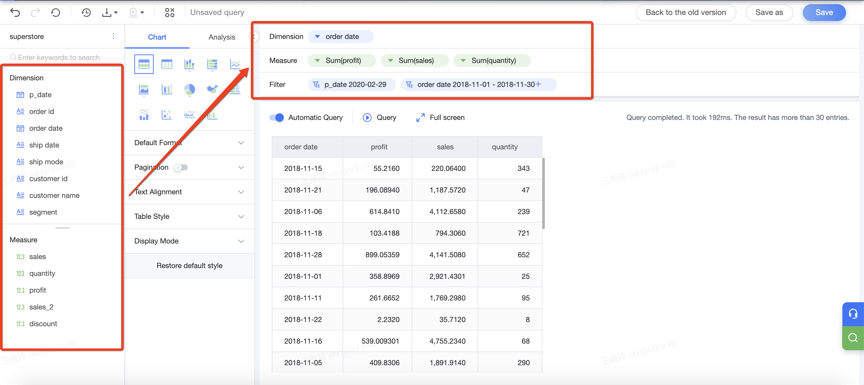Select the bar-line combo chart type
Image resolution: width=864 pixels, height=385 pixels.
[167, 90]
